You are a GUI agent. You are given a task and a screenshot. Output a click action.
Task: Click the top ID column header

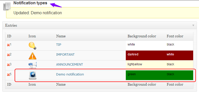pos(9,36)
